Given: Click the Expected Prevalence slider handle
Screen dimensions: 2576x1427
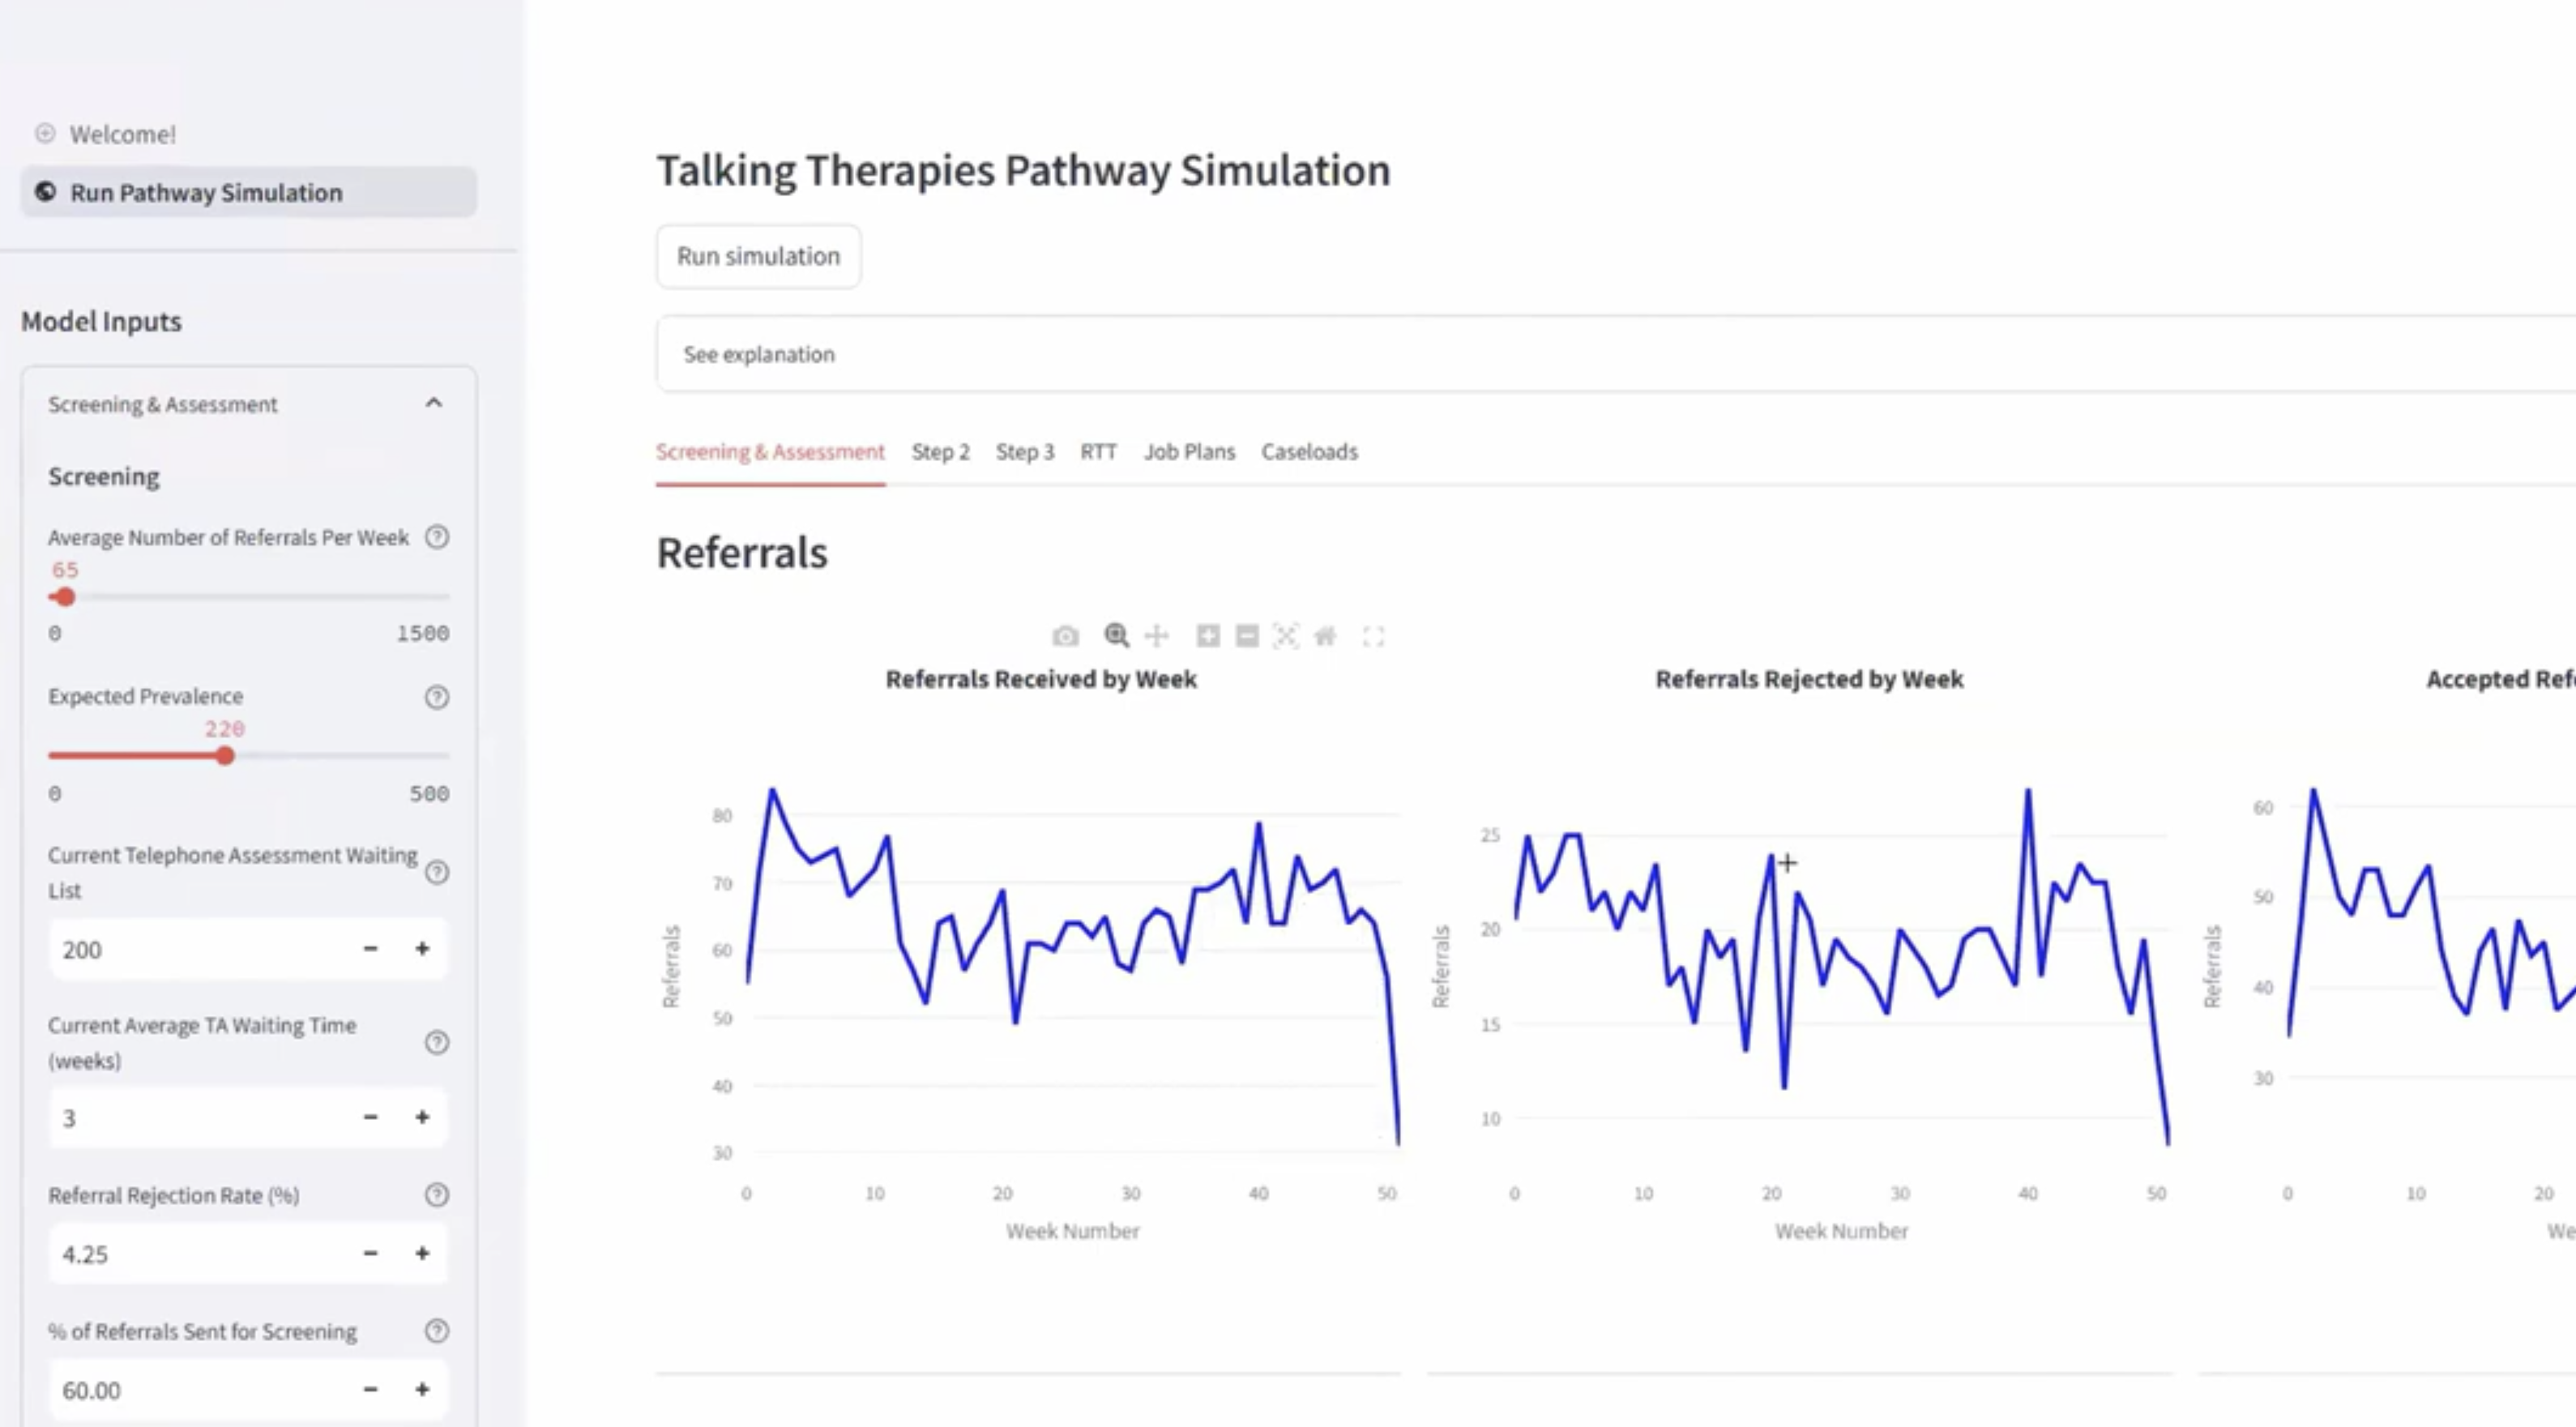Looking at the screenshot, I should (x=225, y=756).
